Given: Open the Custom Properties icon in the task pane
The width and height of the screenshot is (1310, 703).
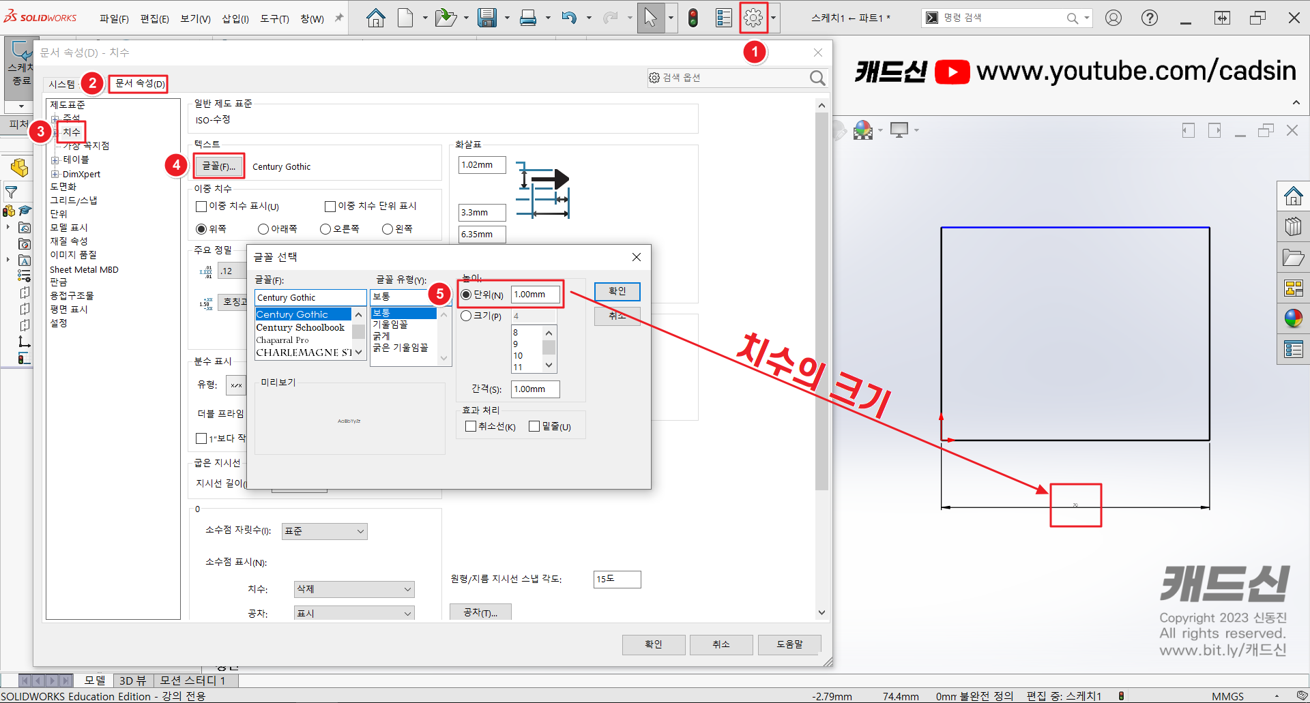Looking at the screenshot, I should (1294, 349).
